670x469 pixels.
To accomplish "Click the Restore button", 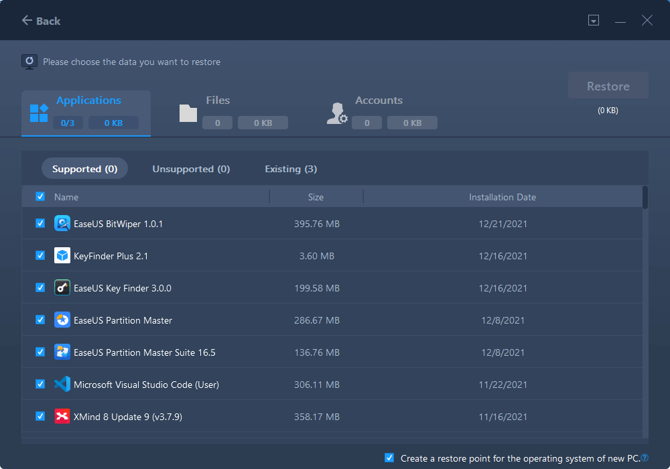I will 608,86.
